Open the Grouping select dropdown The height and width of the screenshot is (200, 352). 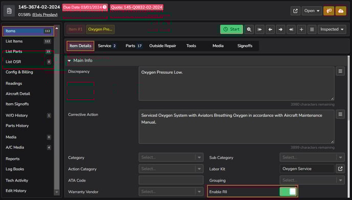(312, 180)
